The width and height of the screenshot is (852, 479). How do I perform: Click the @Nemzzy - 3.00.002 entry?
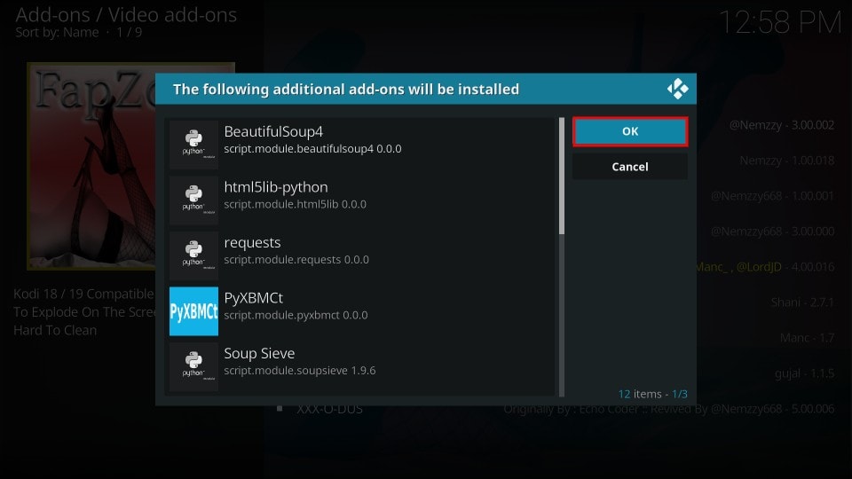(x=781, y=125)
